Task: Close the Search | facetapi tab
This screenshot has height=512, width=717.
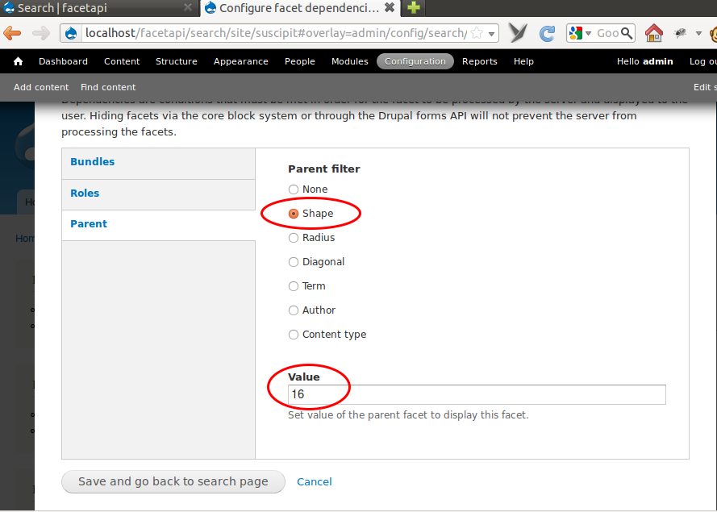Action: tap(187, 8)
